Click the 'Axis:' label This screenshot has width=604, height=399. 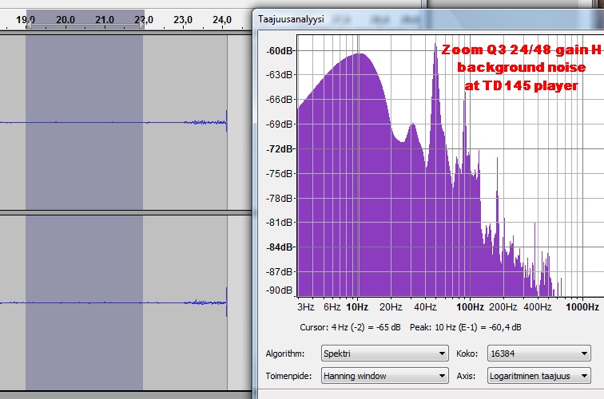tap(466, 376)
